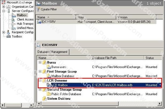Viewport: 165px width, 109px height.
Task: Collapse the Second Storage Group
Action: [40, 89]
